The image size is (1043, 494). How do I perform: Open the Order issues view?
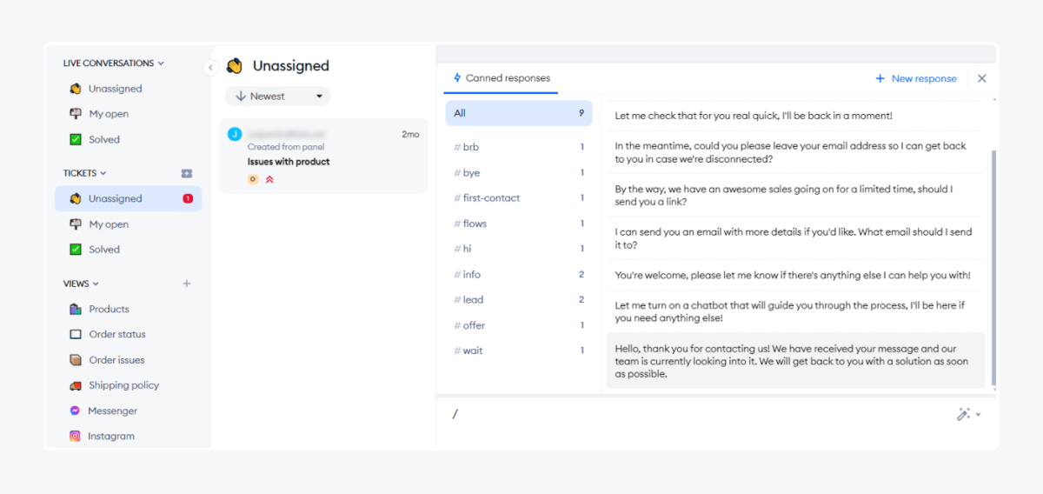click(116, 360)
